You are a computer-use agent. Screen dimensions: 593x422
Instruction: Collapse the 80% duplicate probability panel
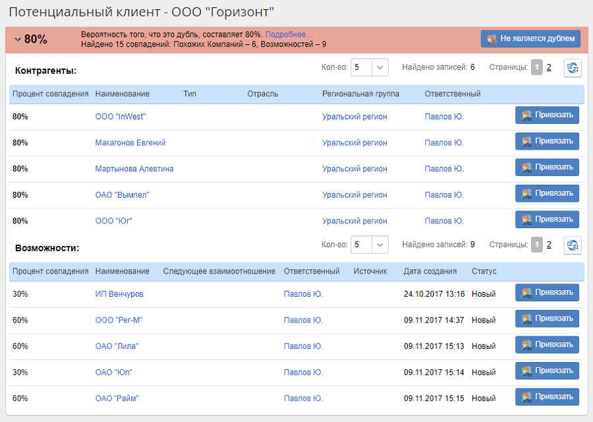[x=18, y=40]
